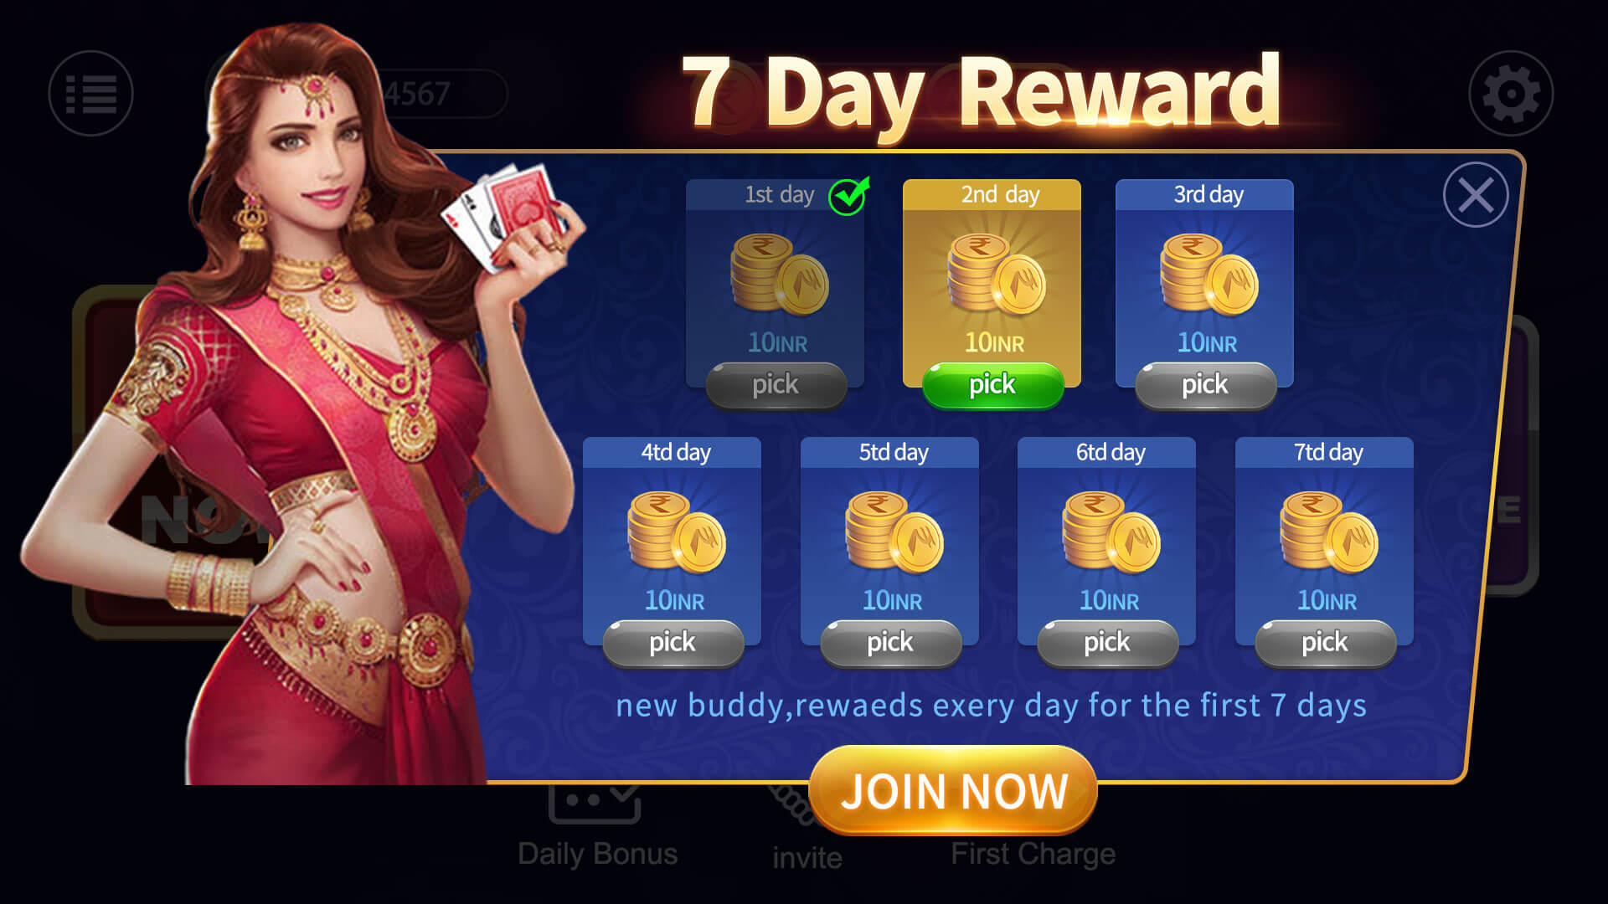Click the 6td day coin stack icon

1111,532
